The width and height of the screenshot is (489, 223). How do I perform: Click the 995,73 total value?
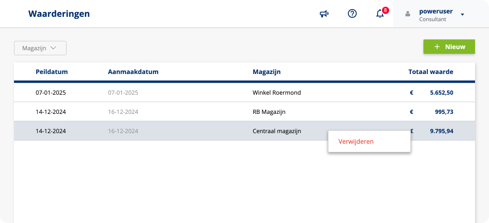pos(444,112)
